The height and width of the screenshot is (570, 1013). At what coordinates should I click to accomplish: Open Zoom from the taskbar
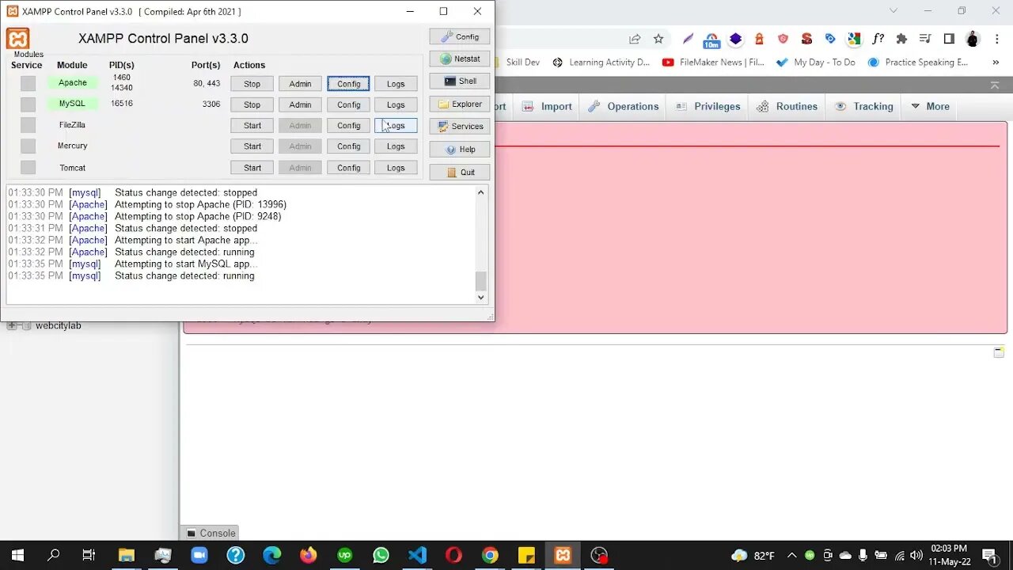click(199, 555)
